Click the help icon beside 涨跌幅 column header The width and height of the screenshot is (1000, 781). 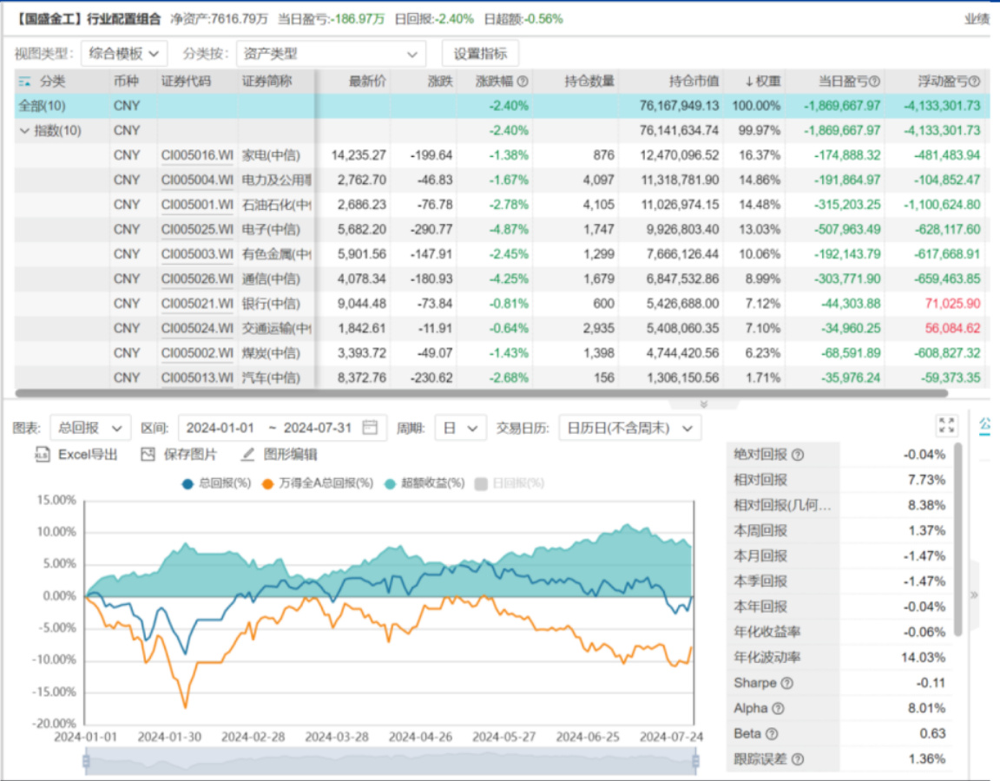coord(523,82)
